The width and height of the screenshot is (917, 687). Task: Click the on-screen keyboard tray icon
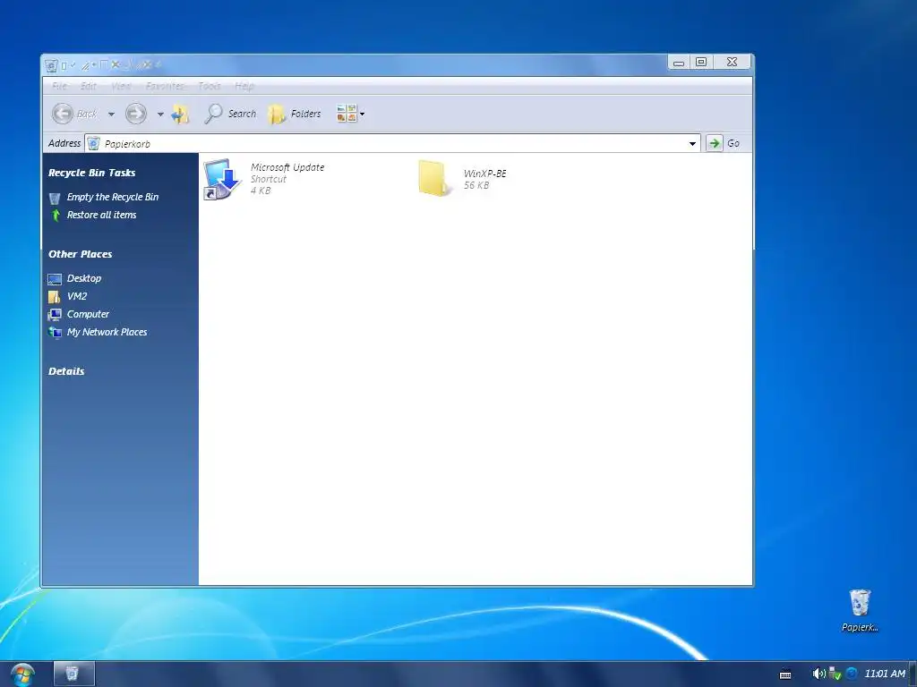pyautogui.click(x=786, y=674)
